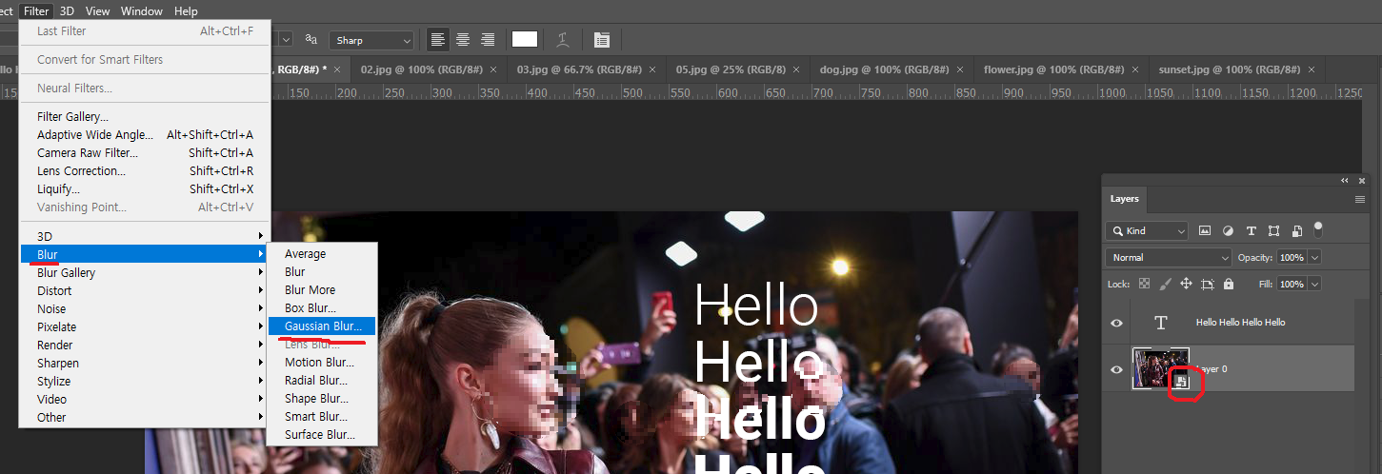Expand the 3D filter submenu

click(x=145, y=236)
